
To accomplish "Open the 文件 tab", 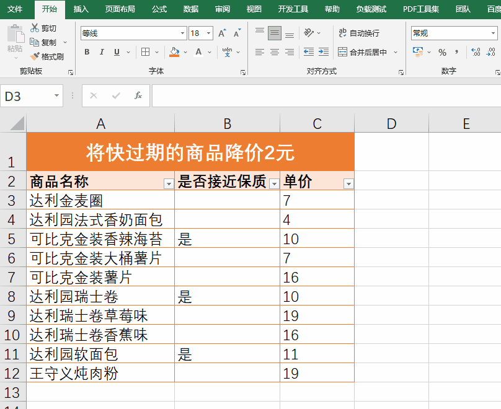I will pos(15,9).
